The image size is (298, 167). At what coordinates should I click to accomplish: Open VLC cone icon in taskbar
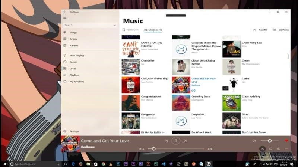[x=111, y=164]
